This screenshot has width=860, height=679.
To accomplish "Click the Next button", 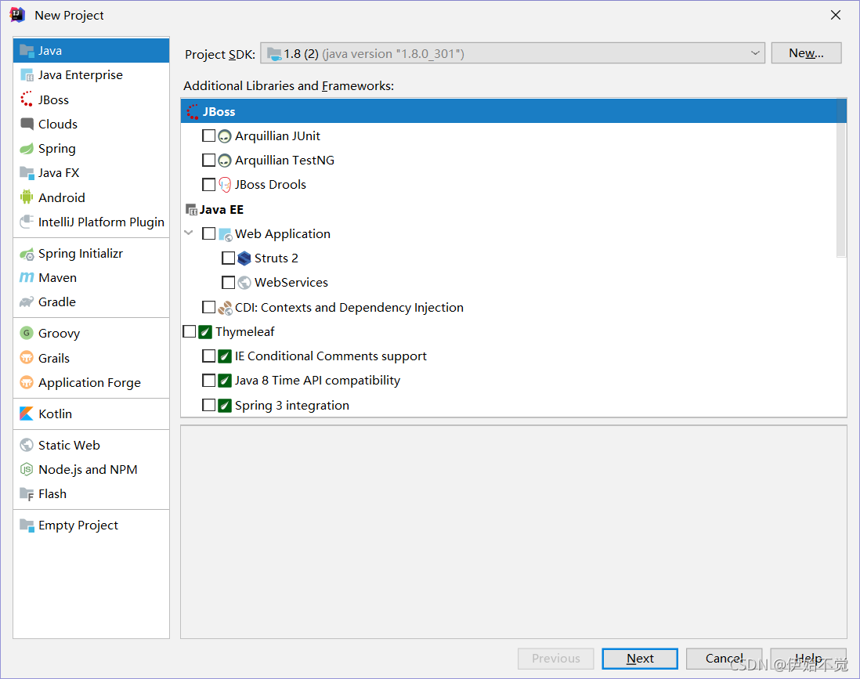I will [639, 658].
